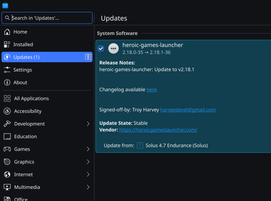This screenshot has height=201, width=271.
Task: Click the Updates page title
Action: [x=114, y=18]
